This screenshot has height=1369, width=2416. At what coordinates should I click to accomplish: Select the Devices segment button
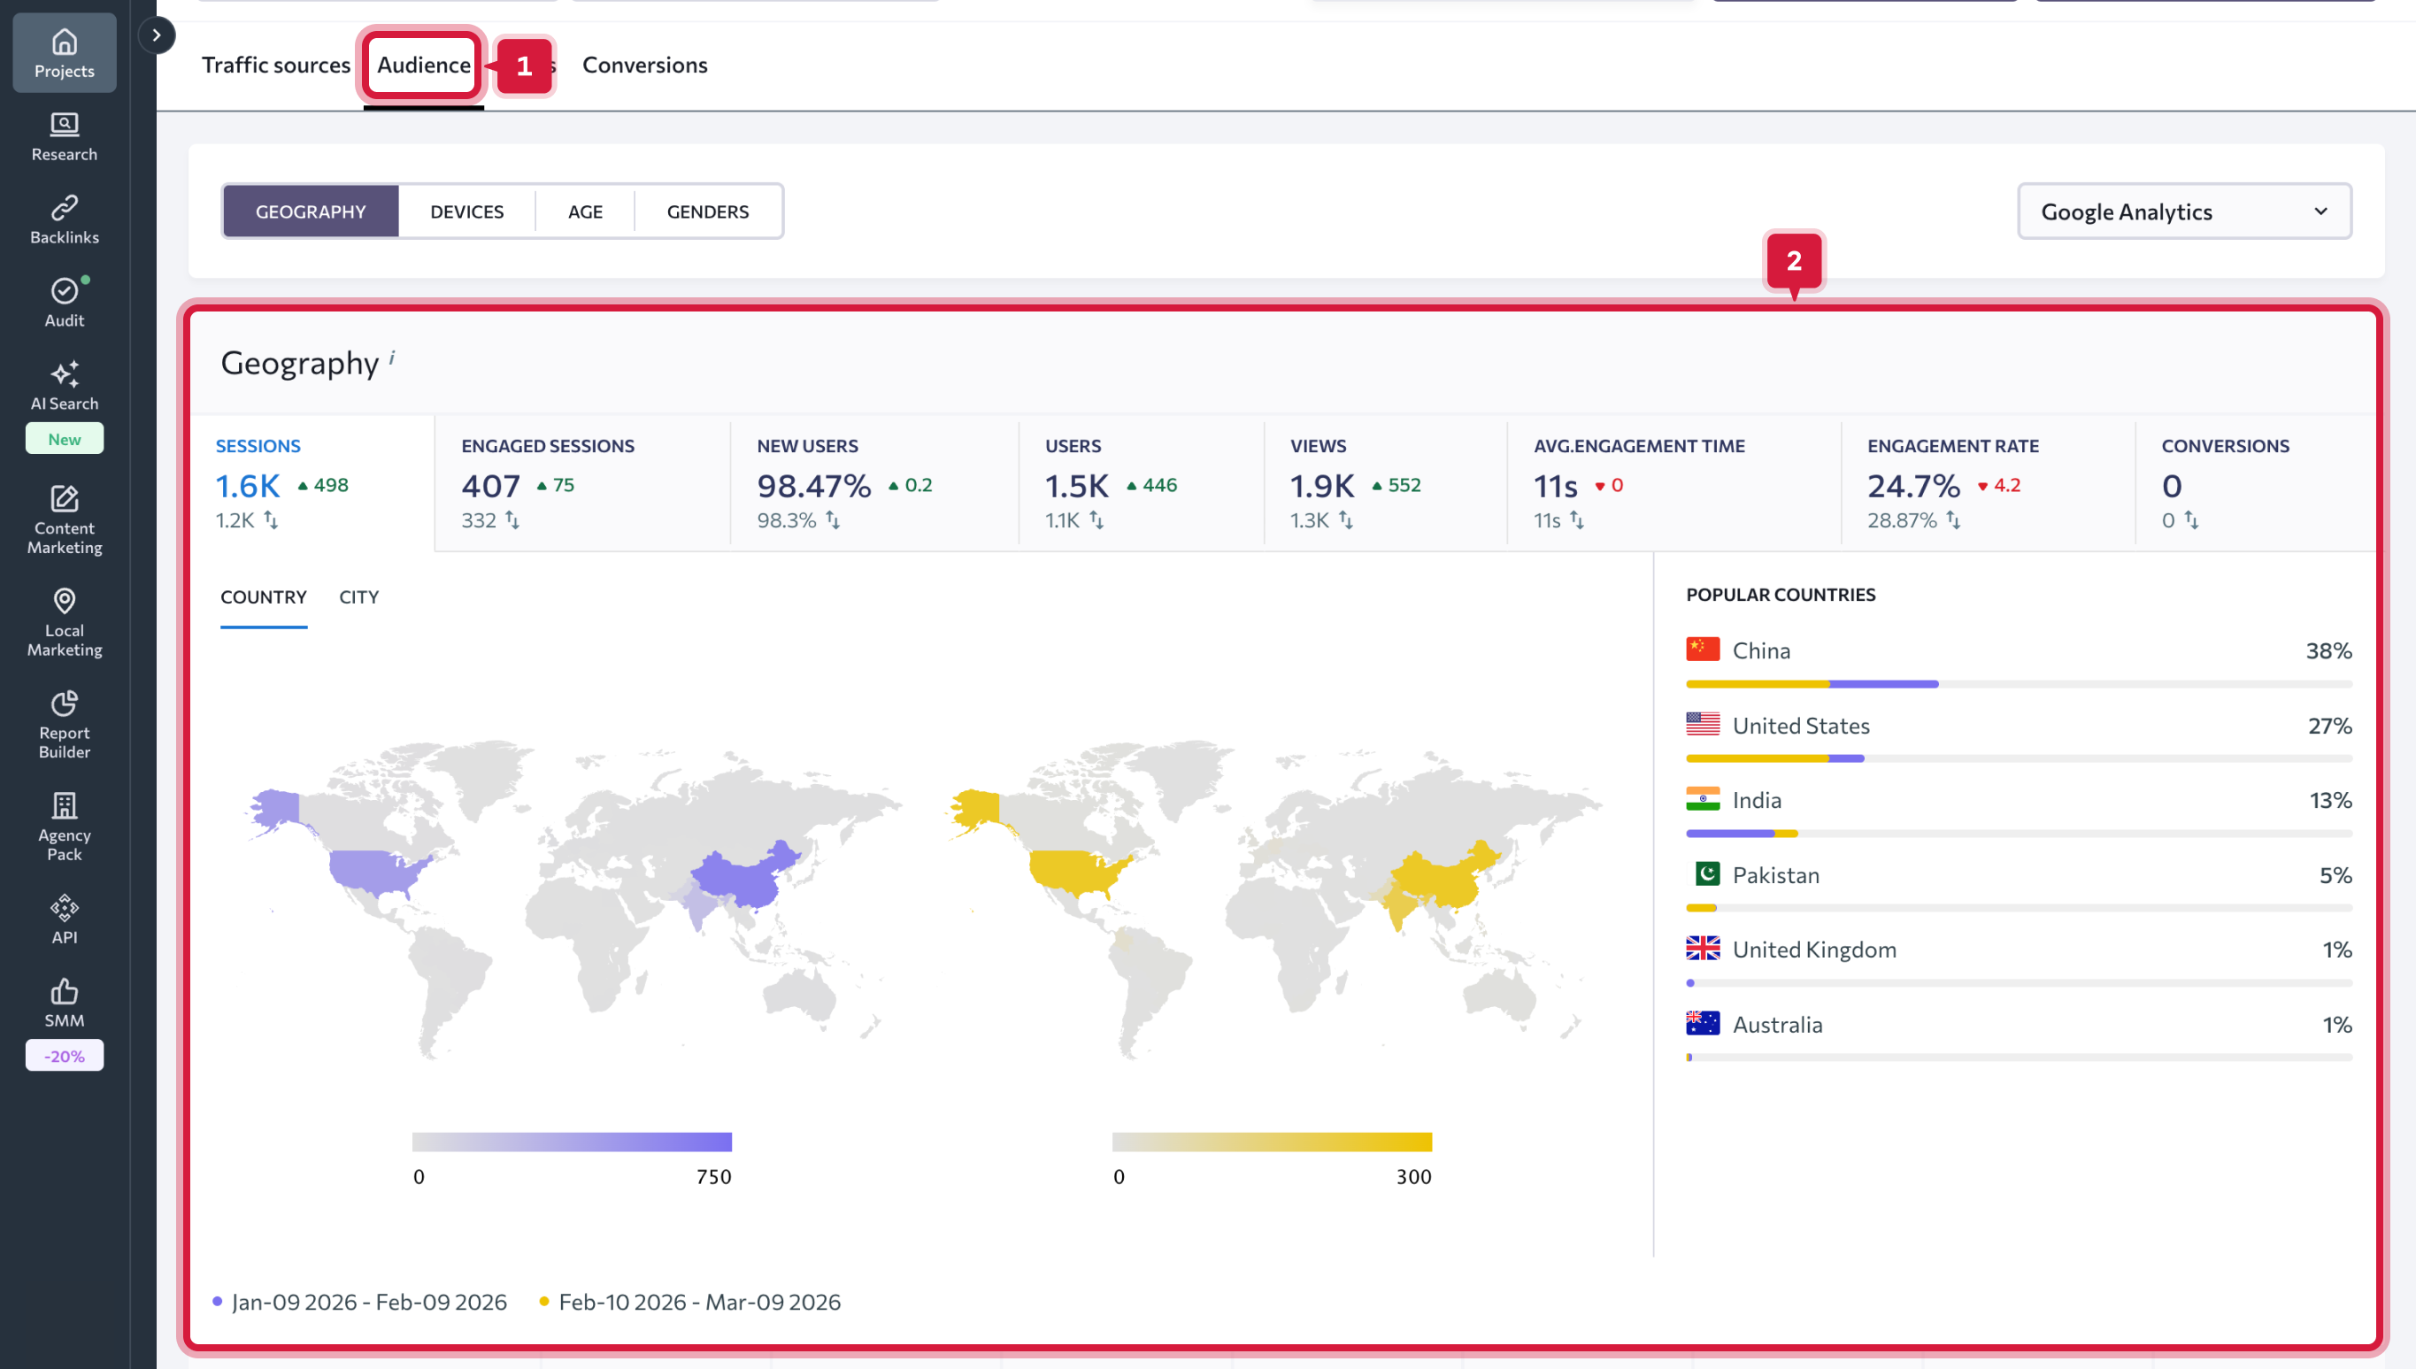click(466, 212)
